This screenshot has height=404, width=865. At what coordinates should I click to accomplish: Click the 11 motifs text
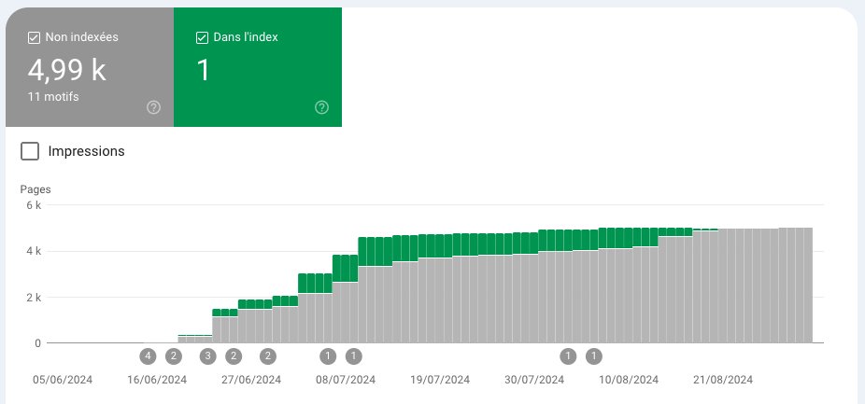[x=53, y=97]
